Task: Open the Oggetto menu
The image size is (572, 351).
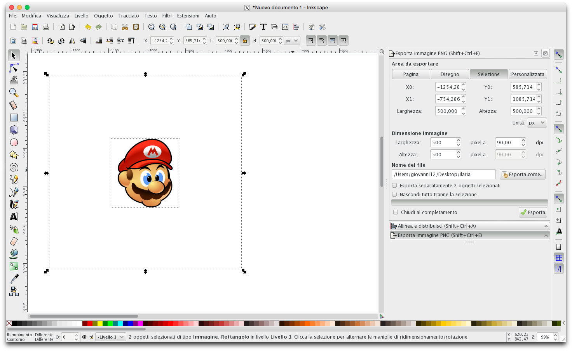Action: pos(103,16)
